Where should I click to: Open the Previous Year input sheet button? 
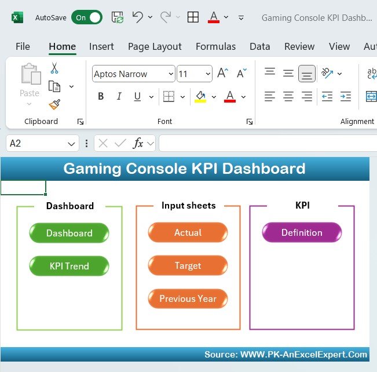coord(188,298)
